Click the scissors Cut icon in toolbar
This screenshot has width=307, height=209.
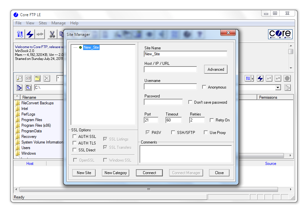(x=52, y=34)
